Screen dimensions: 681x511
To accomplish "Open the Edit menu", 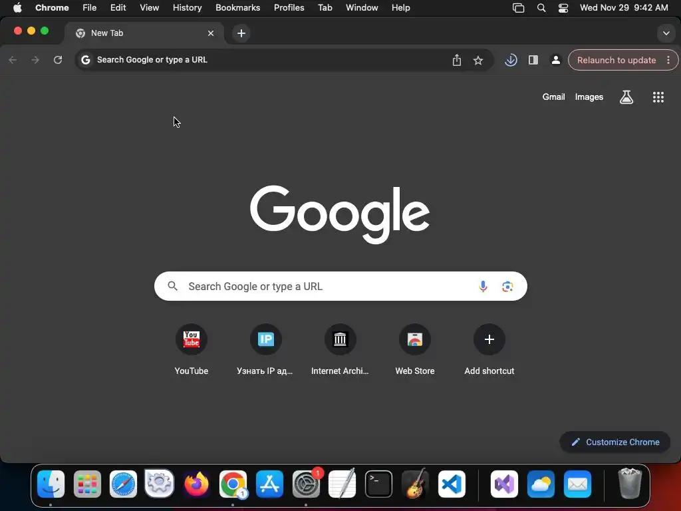I will [x=118, y=8].
